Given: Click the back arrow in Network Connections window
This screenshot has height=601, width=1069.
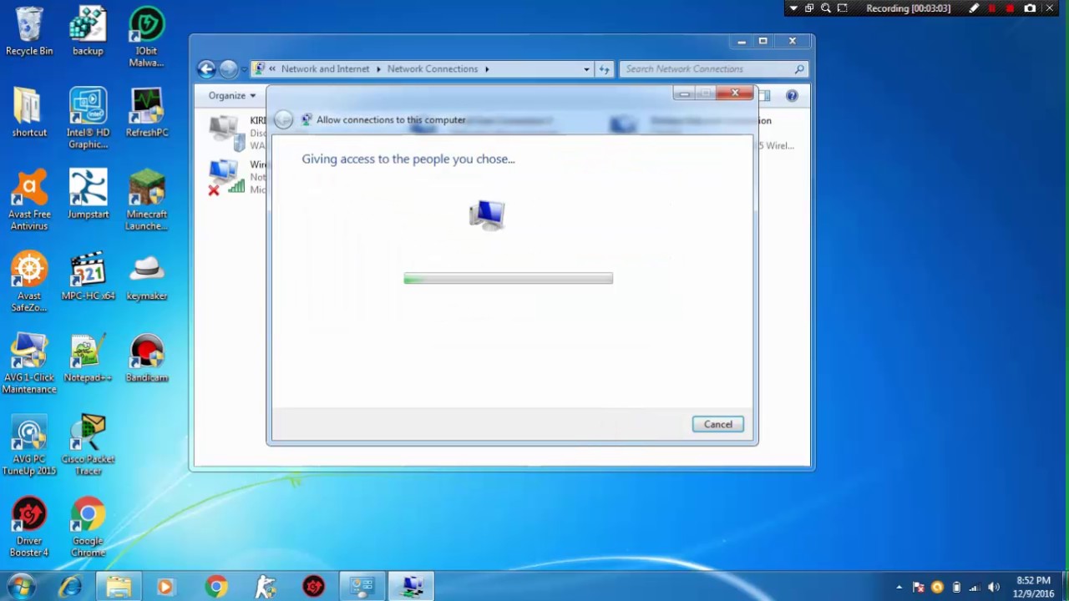Looking at the screenshot, I should pos(206,69).
